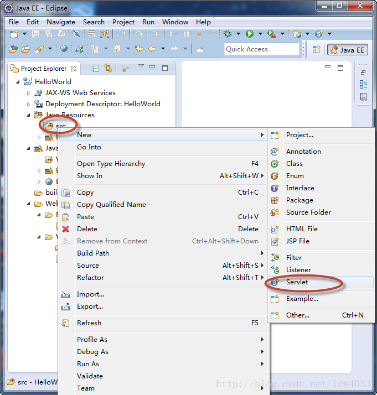
Task: Open dropdown next to Back arrow
Action: 163,48
